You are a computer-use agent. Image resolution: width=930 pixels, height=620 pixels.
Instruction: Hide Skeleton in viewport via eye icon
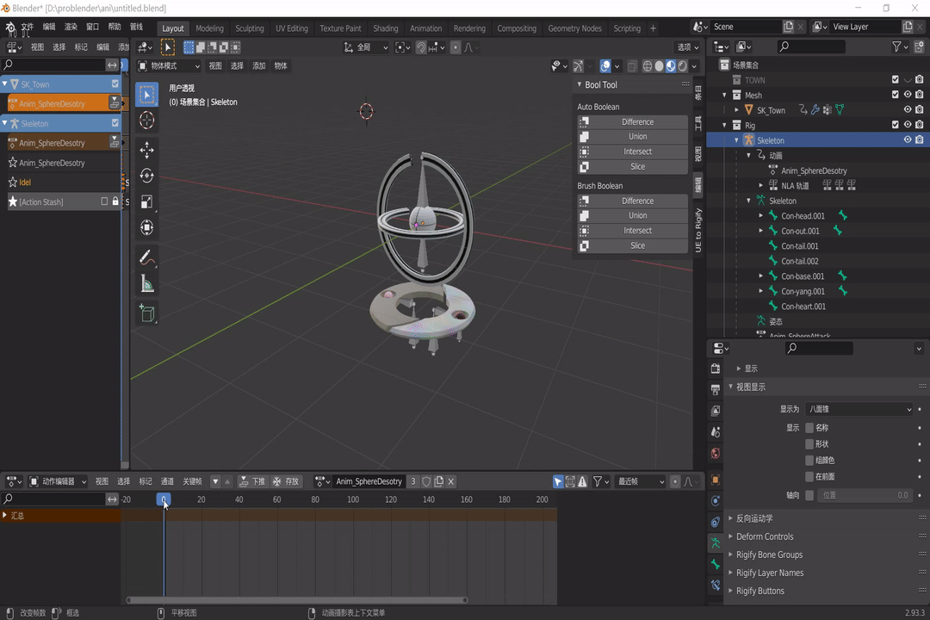(x=908, y=140)
